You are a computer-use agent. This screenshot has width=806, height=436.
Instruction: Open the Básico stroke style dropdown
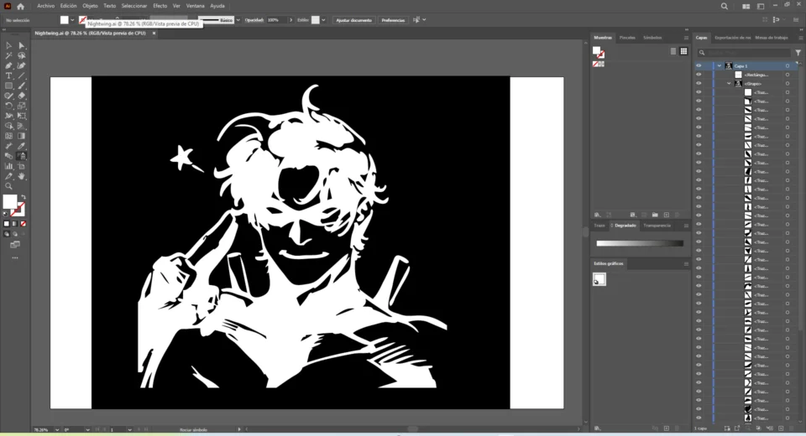click(238, 20)
